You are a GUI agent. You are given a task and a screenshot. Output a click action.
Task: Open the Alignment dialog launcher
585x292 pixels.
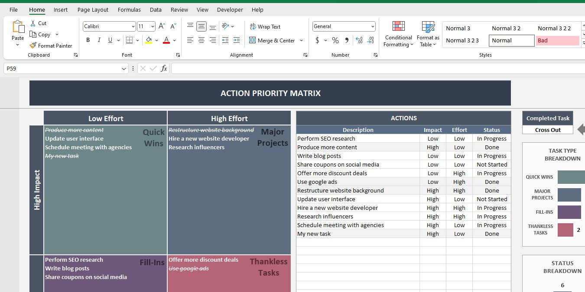pos(305,55)
